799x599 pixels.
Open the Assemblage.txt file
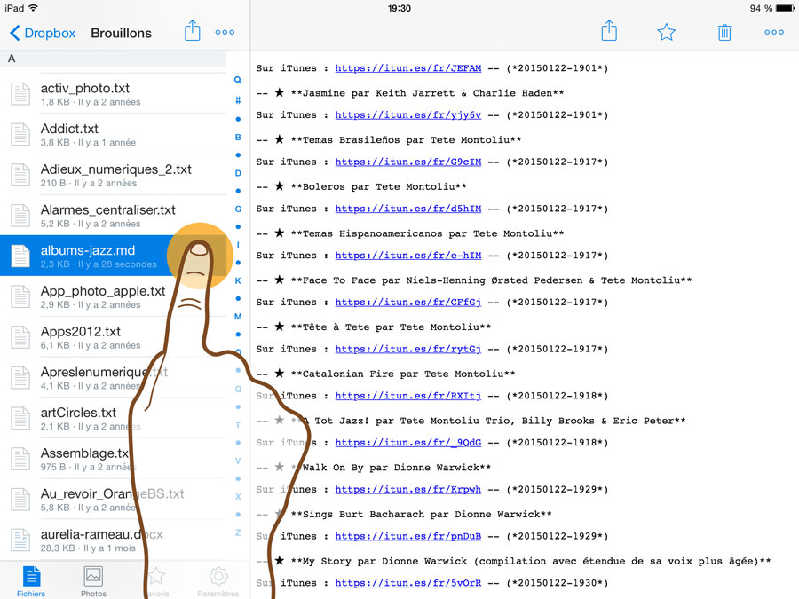point(113,459)
